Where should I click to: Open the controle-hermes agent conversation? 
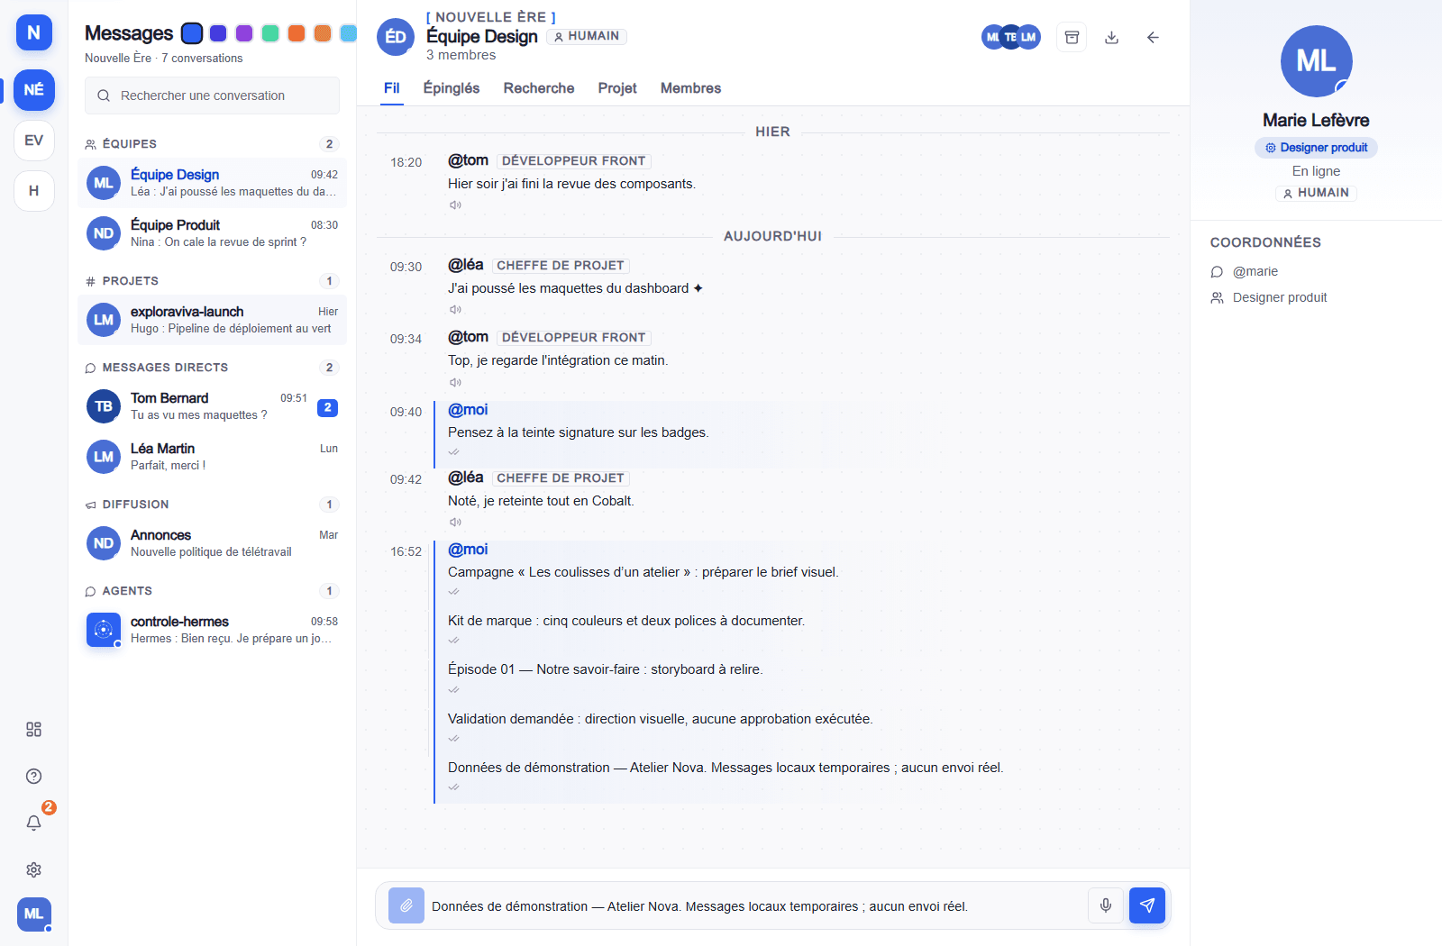tap(212, 630)
